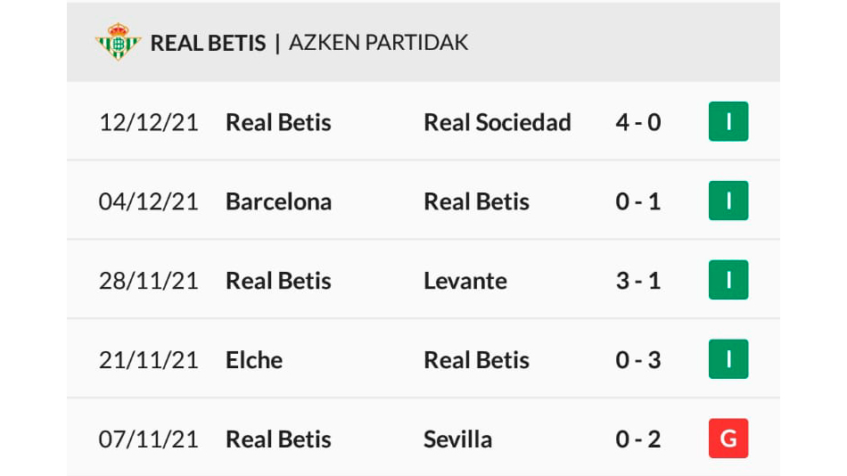
Task: Open the Barcelona team link
Action: tap(279, 202)
